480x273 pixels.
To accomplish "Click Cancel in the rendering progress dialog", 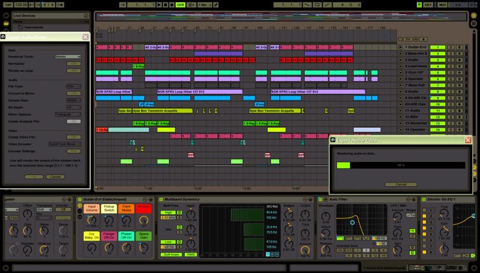I will point(401,184).
